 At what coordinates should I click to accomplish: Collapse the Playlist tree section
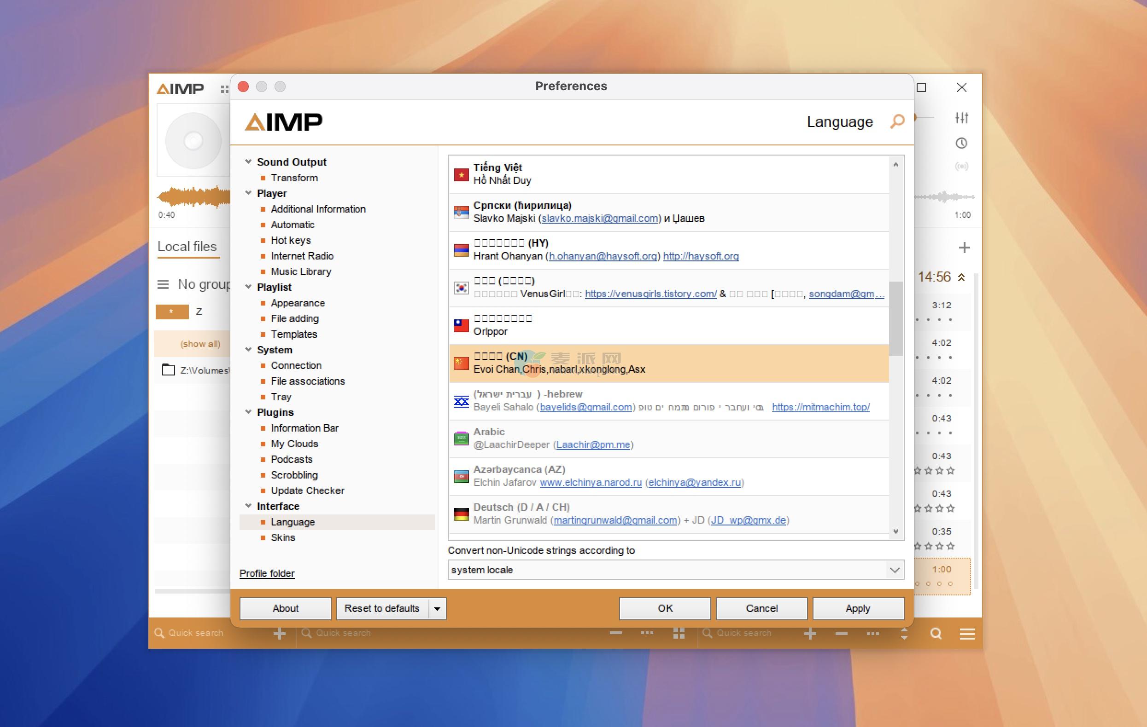point(248,287)
